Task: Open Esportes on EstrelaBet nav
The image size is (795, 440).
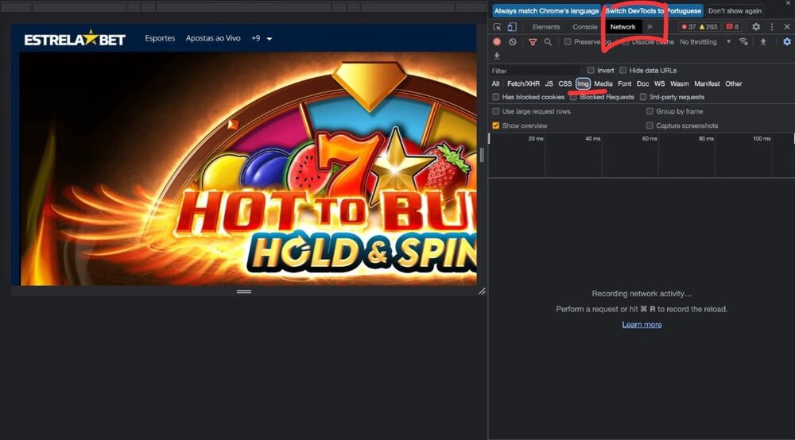Action: coord(160,38)
